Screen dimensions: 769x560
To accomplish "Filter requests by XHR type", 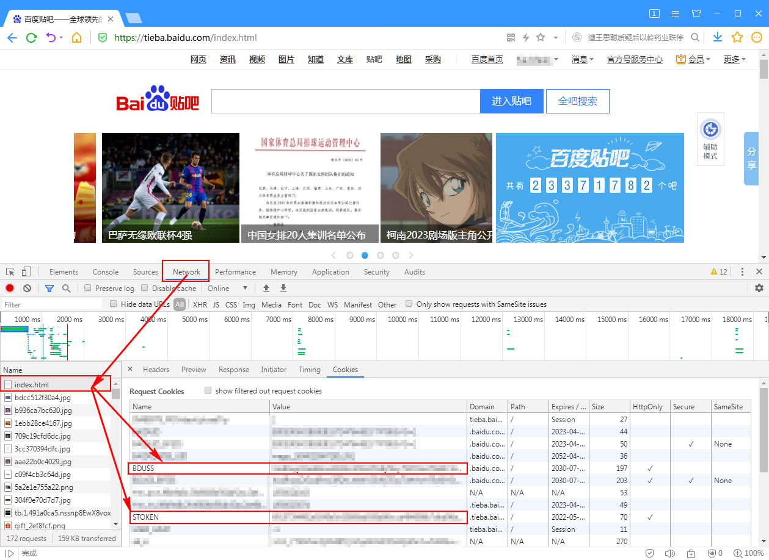I will (200, 304).
